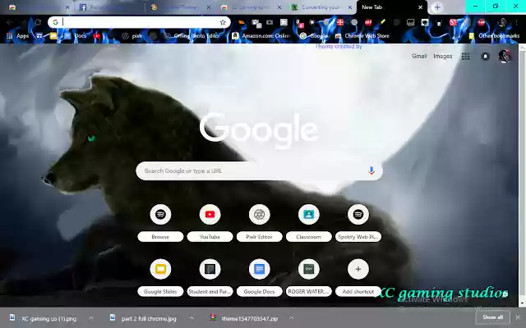
Task: Open the Spotify Web Player shortcut
Action: pyautogui.click(x=358, y=223)
